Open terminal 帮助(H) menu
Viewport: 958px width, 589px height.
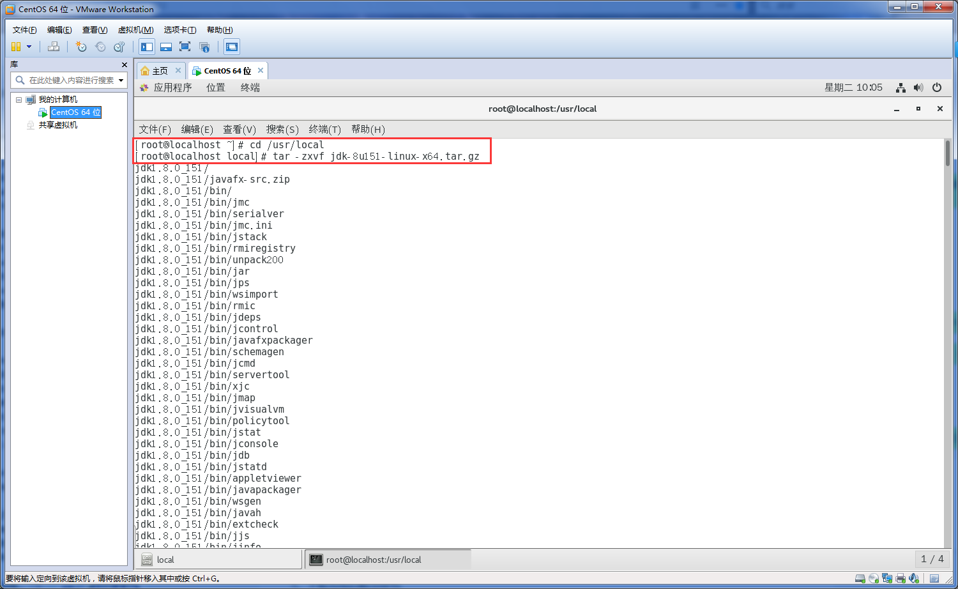coord(368,129)
